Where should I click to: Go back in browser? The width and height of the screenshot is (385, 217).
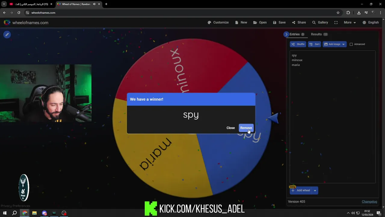4,13
